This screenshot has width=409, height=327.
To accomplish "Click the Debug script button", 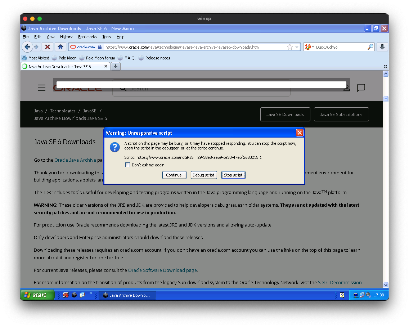I will click(203, 175).
